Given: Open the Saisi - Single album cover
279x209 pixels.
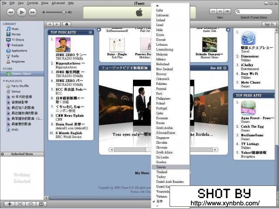Looking at the screenshot, I should (117, 44).
